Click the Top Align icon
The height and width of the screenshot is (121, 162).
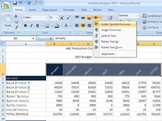[x=77, y=18]
